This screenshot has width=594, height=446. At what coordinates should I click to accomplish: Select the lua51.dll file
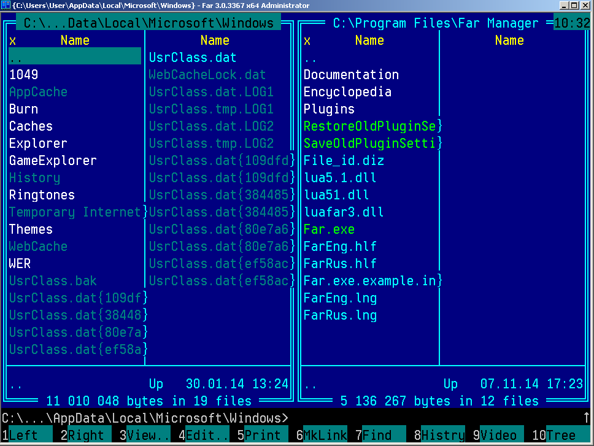coord(336,195)
